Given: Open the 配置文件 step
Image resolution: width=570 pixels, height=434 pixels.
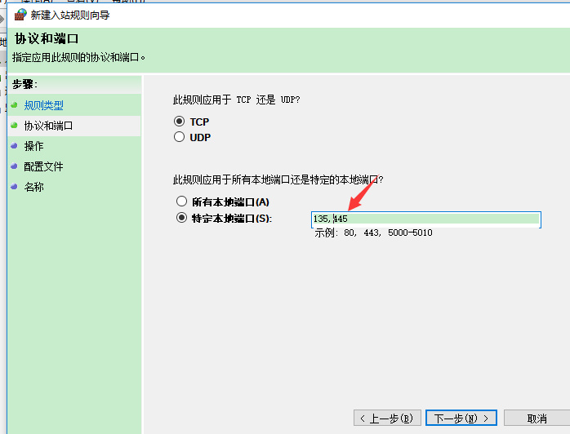Looking at the screenshot, I should pyautogui.click(x=43, y=166).
